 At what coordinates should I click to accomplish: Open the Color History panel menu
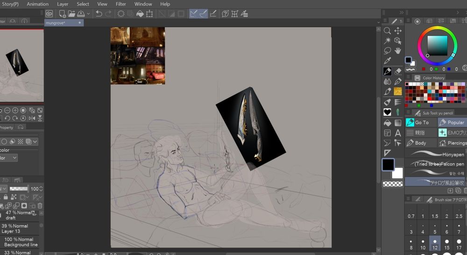pos(408,77)
